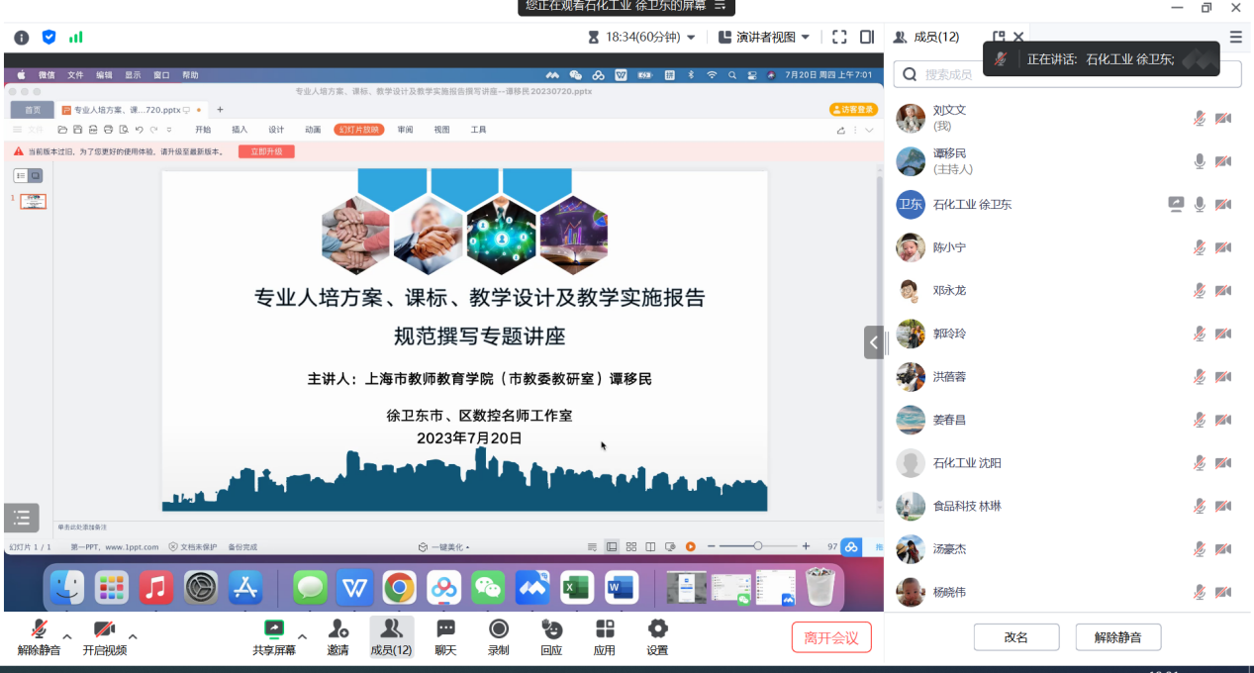Toggle the 成员(12) members panel

pos(391,636)
